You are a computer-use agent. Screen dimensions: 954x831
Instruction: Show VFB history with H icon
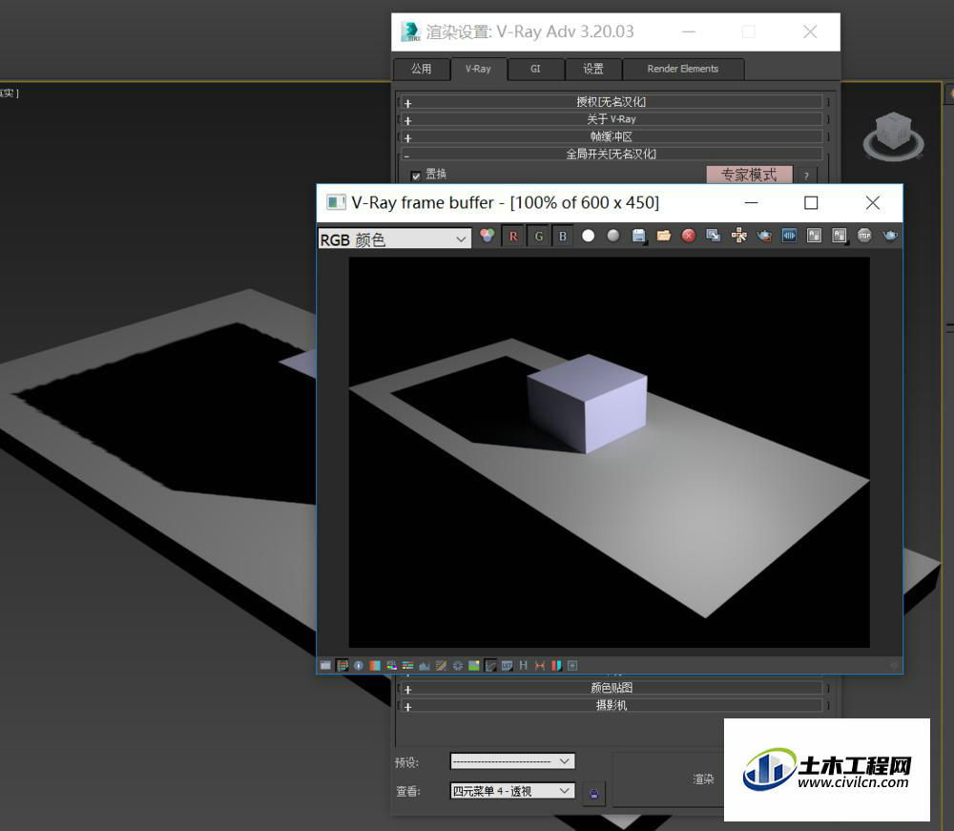click(x=523, y=666)
